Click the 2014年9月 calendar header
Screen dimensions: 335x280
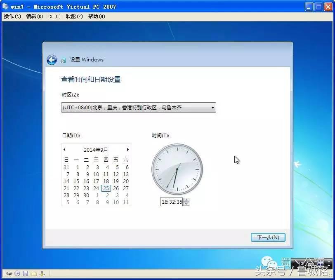pyautogui.click(x=96, y=150)
